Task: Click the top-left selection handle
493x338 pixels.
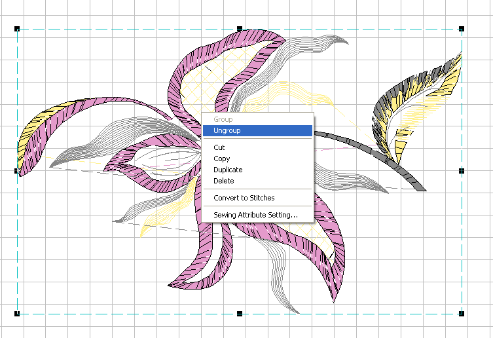Action: [x=17, y=29]
